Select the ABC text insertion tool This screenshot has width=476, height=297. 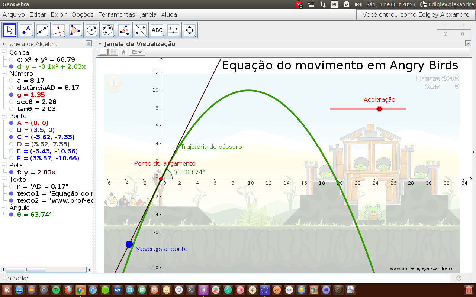pos(157,30)
